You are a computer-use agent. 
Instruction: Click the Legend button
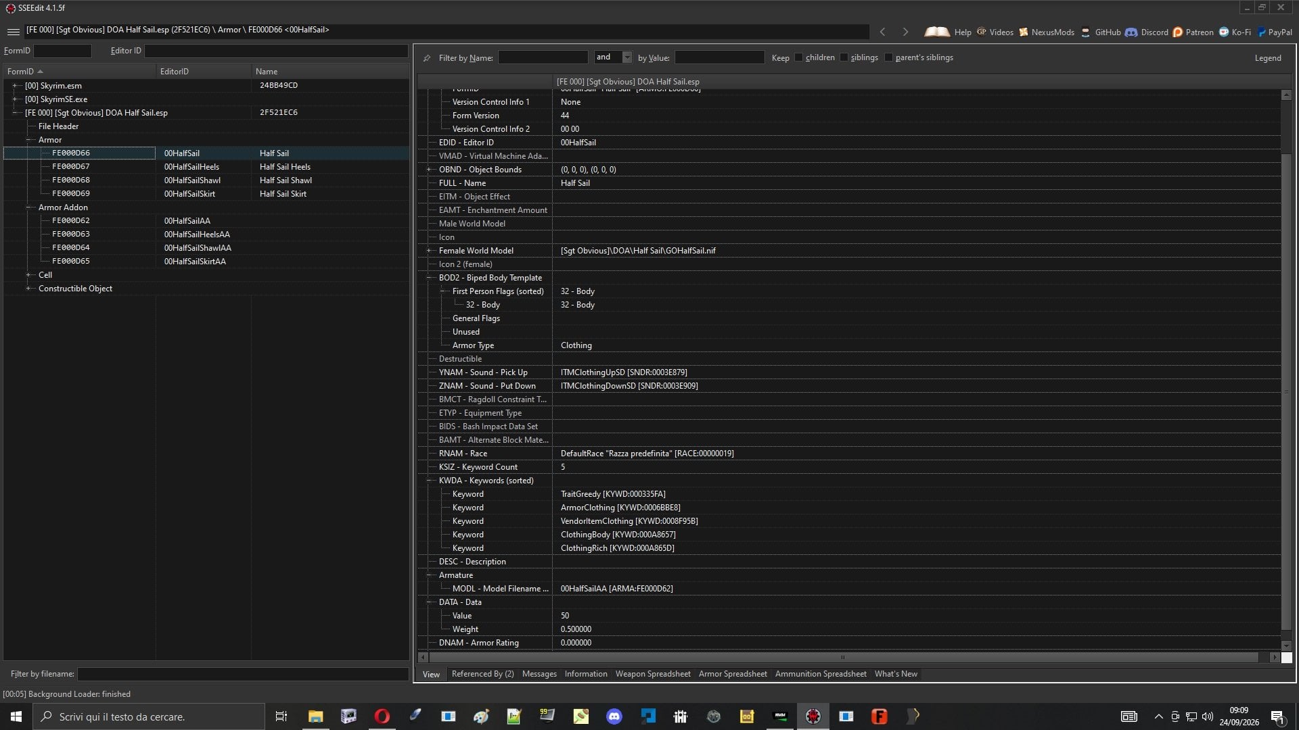coord(1268,58)
